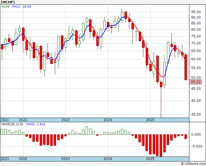Click the MACD(26,12,9) indicator label
Screen dimensions: 206x166
[12, 124]
